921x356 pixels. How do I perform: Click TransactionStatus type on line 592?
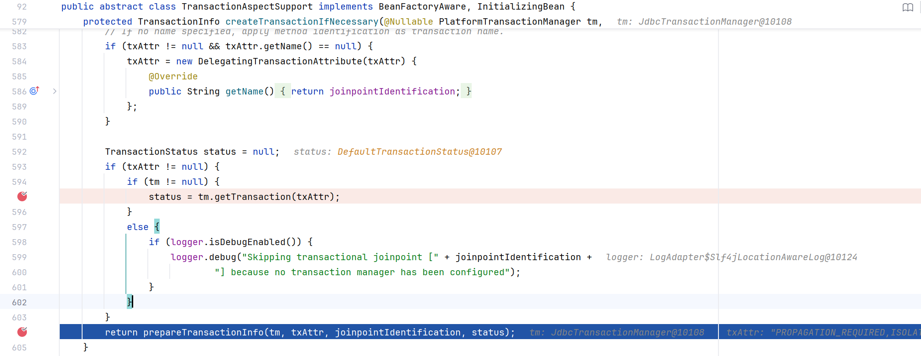point(151,152)
